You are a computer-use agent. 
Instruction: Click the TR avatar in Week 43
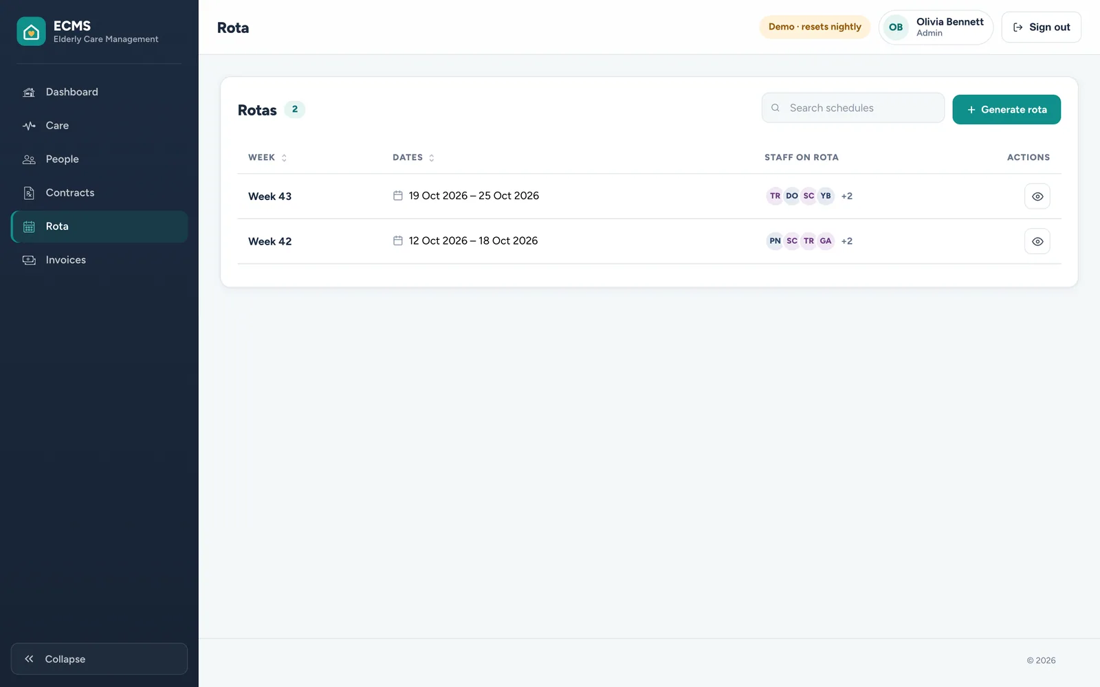[x=775, y=196]
